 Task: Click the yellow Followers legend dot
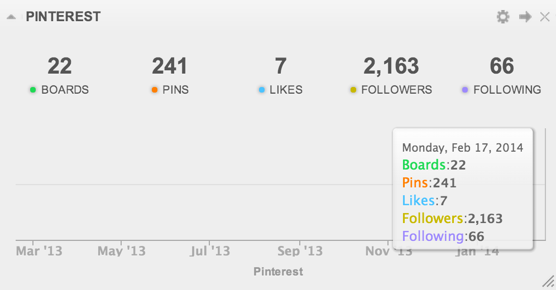pyautogui.click(x=353, y=90)
